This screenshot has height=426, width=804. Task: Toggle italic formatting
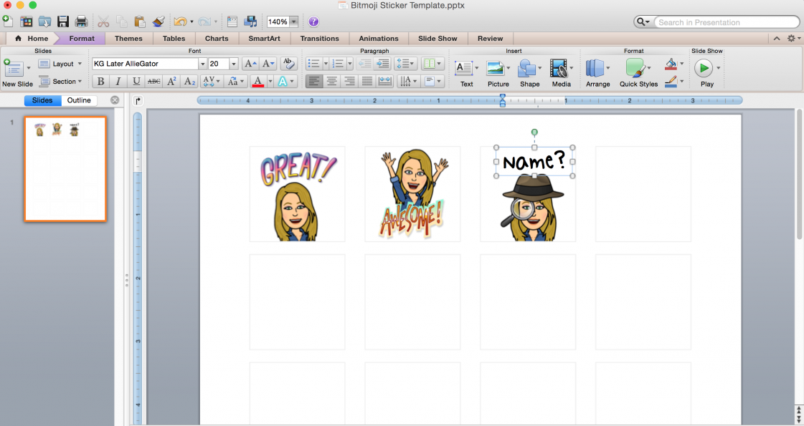click(x=118, y=81)
